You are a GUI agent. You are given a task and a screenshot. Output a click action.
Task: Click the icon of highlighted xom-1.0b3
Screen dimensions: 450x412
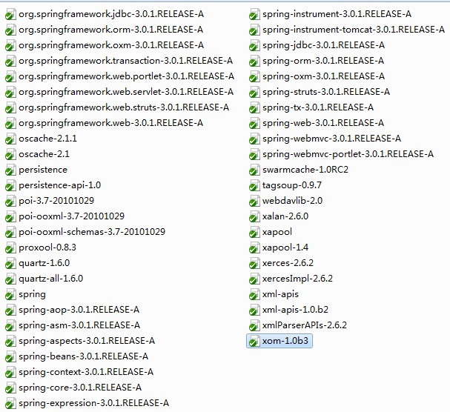254,341
